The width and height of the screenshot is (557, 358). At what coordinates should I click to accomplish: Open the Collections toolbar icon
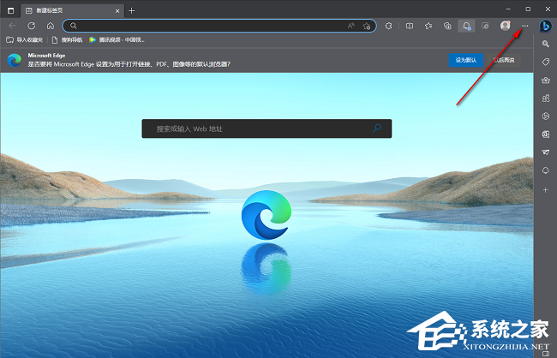point(448,26)
